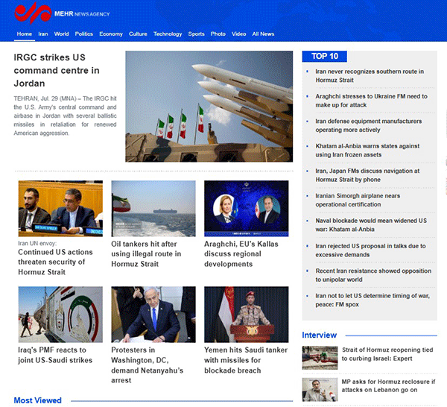
Task: Open the Photo section
Action: (218, 34)
